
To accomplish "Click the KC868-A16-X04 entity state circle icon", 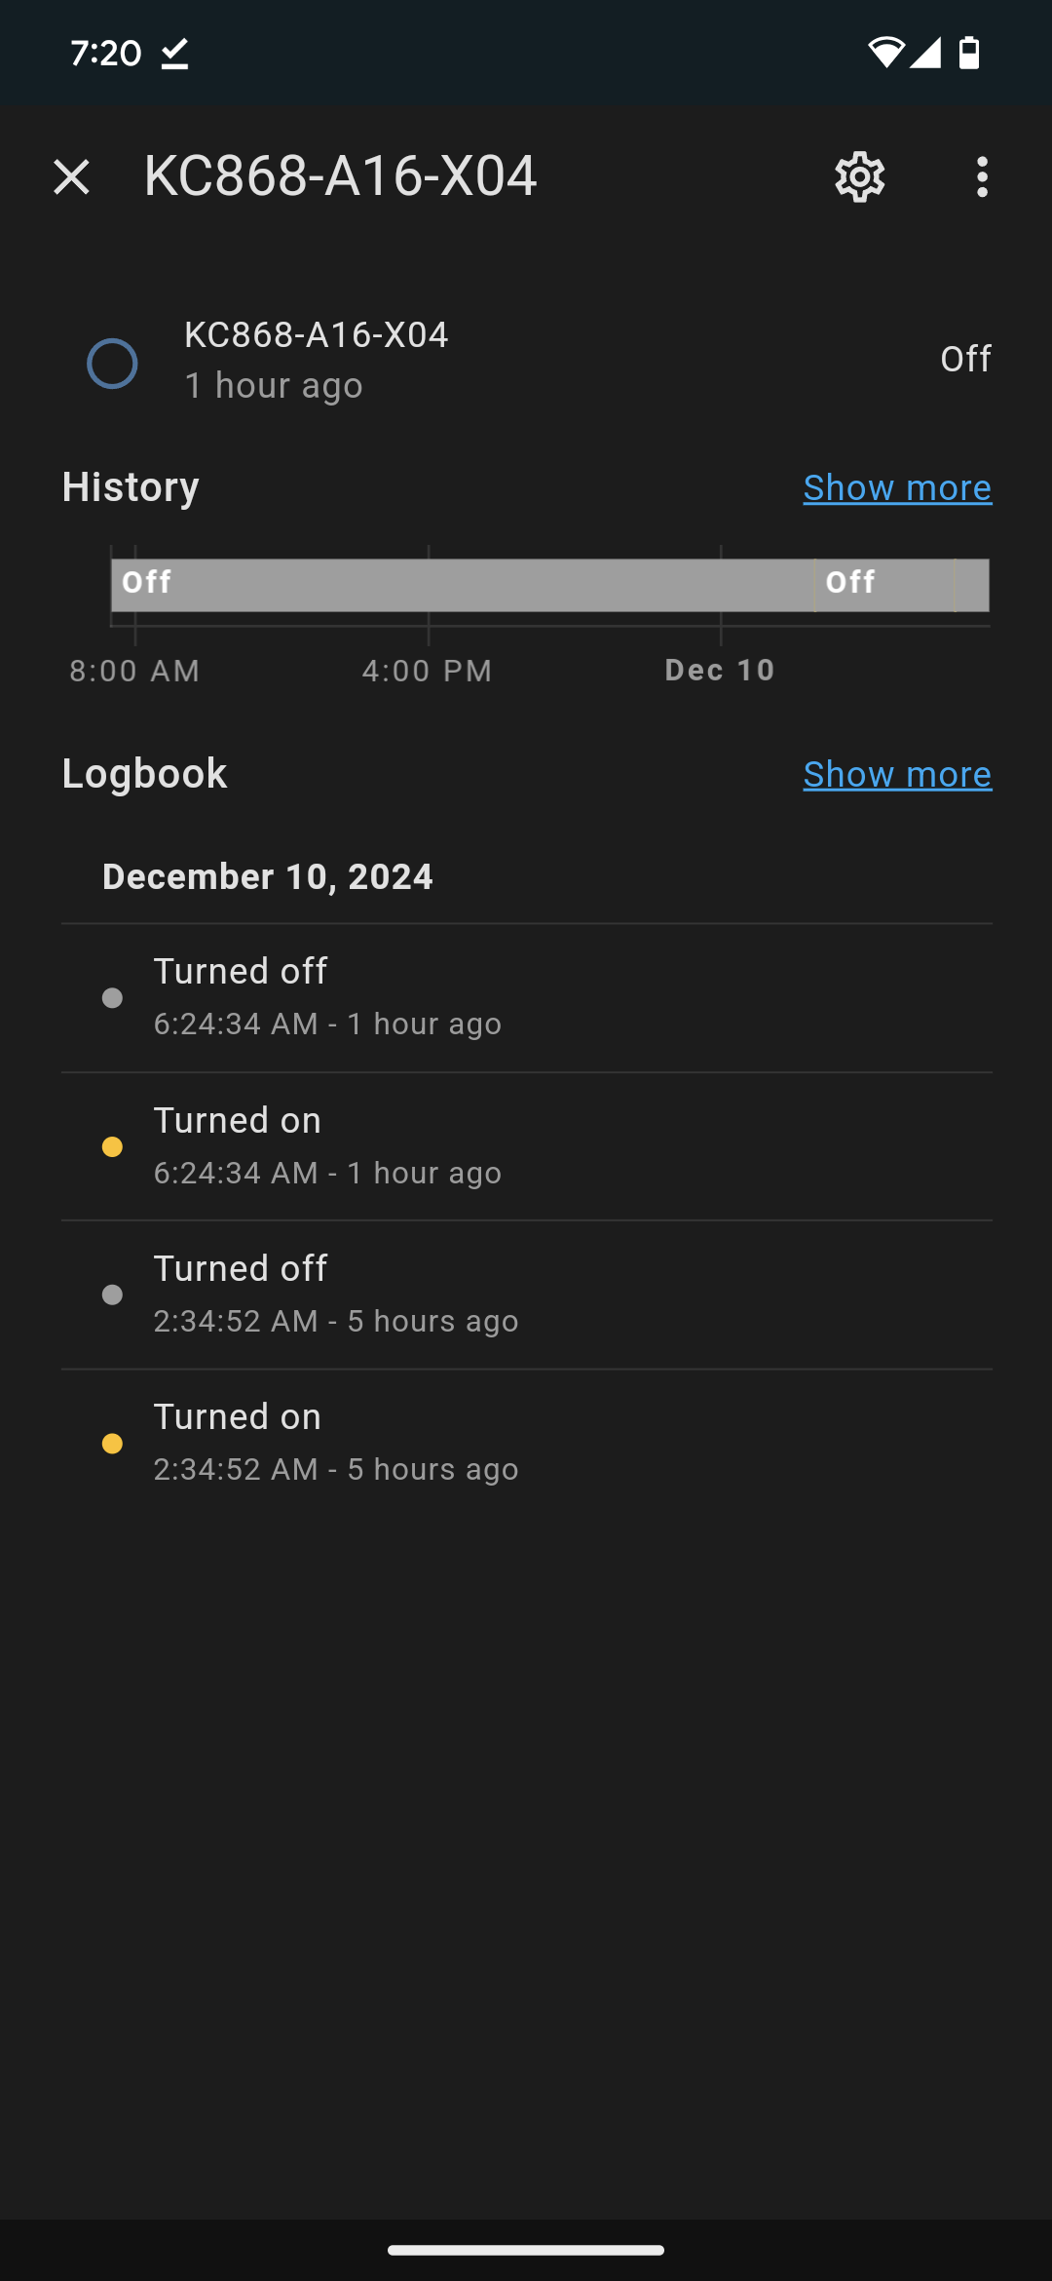I will tap(112, 364).
